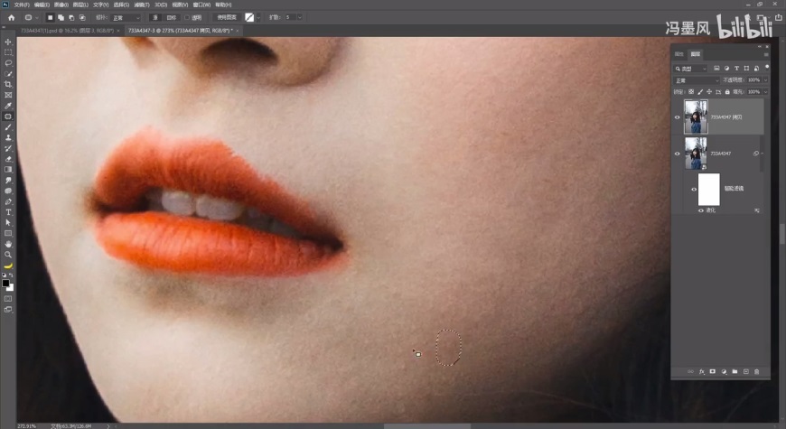Switch to the Properties (属性) panel tab
786x429 pixels.
tap(679, 54)
